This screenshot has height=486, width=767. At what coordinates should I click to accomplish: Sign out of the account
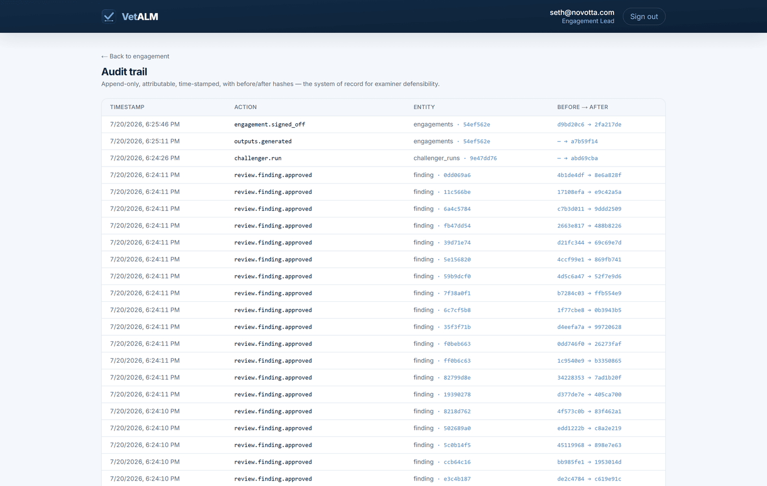point(644,16)
